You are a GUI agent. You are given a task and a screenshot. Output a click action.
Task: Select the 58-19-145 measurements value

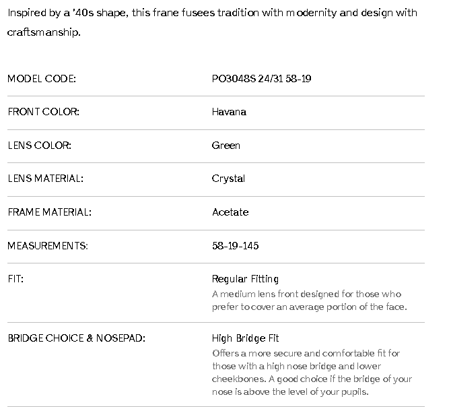click(235, 245)
